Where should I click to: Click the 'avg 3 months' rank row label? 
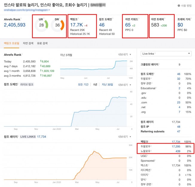pos(12,76)
